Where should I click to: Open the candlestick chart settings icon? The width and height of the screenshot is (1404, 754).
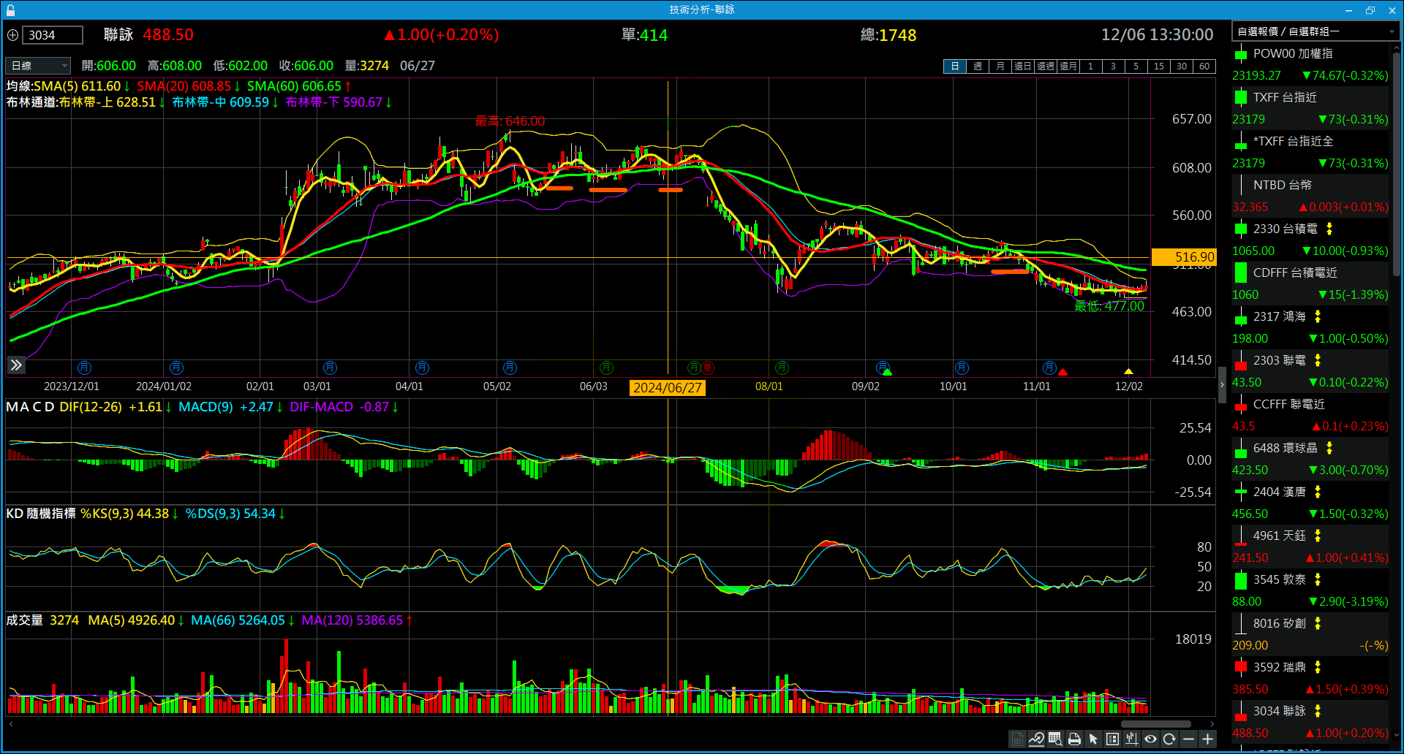pyautogui.click(x=1131, y=739)
